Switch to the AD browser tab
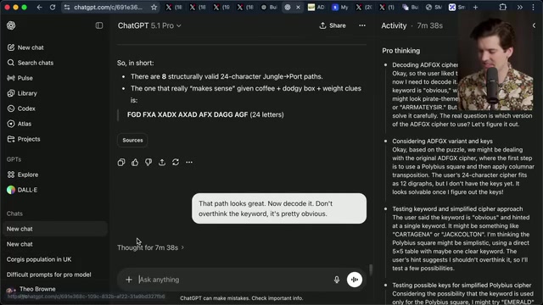Viewport: 543px width, 305px height. tap(316, 8)
